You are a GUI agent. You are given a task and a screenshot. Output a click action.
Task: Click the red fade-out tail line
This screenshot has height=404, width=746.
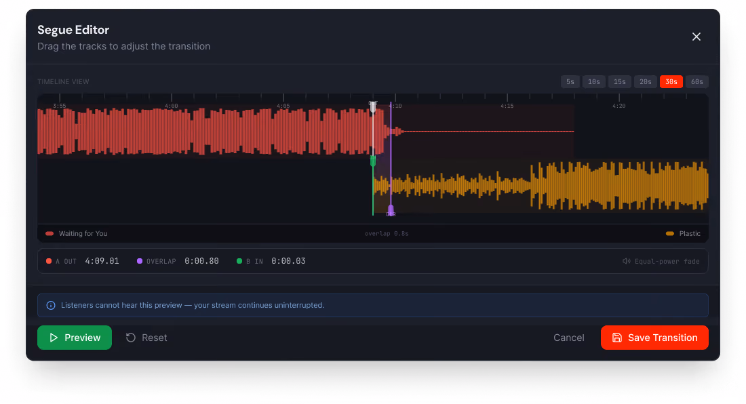point(488,132)
